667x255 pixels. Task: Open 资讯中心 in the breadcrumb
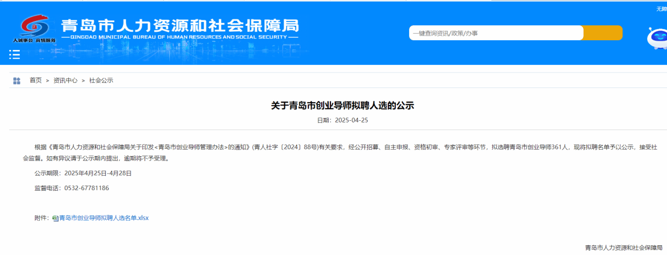(65, 81)
